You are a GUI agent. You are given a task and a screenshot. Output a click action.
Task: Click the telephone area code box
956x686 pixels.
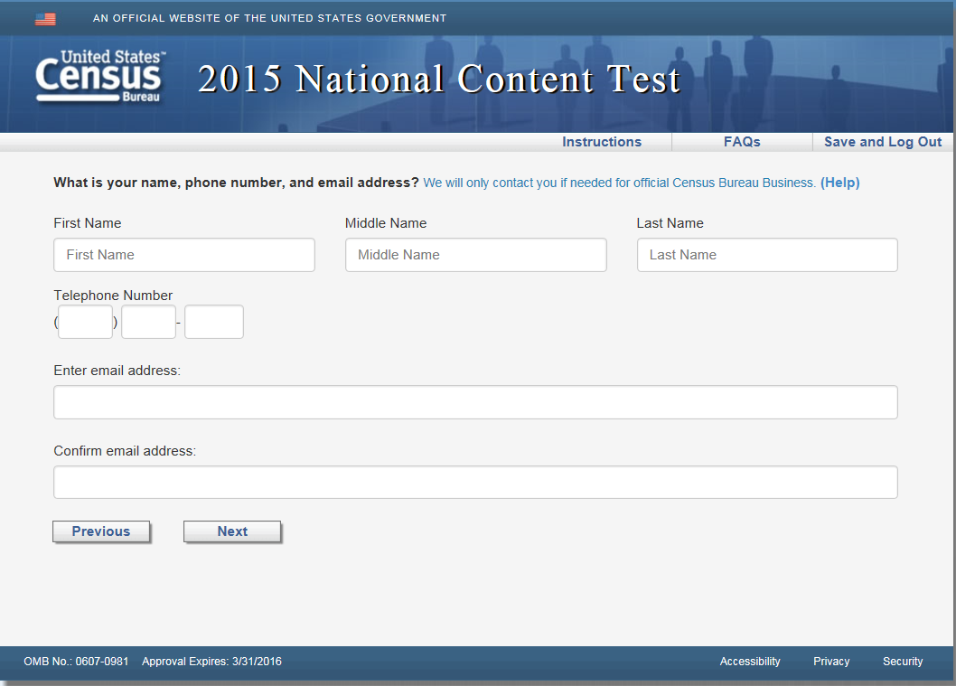[x=86, y=322]
